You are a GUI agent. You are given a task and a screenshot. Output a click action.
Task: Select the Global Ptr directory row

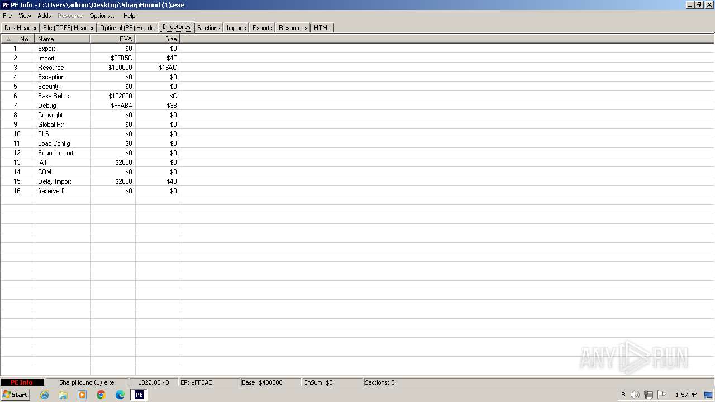pos(90,125)
